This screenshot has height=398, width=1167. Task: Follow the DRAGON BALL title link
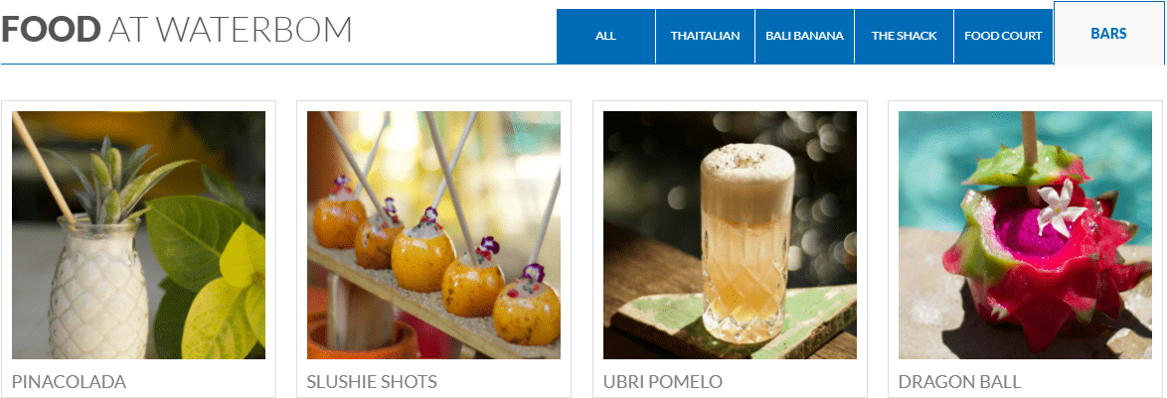960,382
